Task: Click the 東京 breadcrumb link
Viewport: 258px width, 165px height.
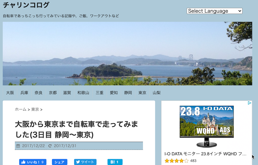Action: [35, 109]
